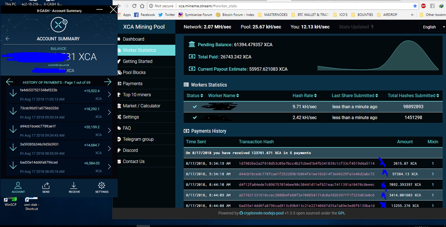Screen dimensions: 446x227
Task: Open Top 10 miners sidebar item
Action: (146, 95)
